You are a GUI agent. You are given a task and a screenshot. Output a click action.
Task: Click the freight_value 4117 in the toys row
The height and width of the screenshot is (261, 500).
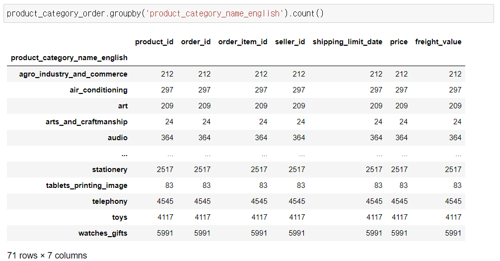453,218
